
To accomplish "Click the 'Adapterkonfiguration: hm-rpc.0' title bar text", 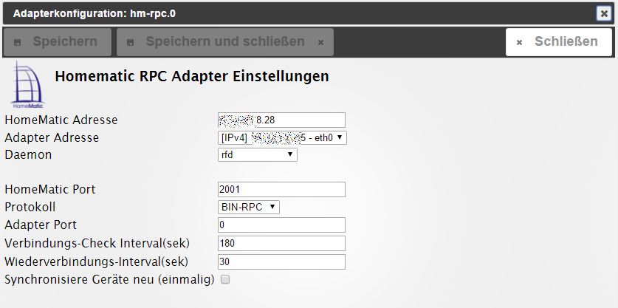I will tap(95, 13).
